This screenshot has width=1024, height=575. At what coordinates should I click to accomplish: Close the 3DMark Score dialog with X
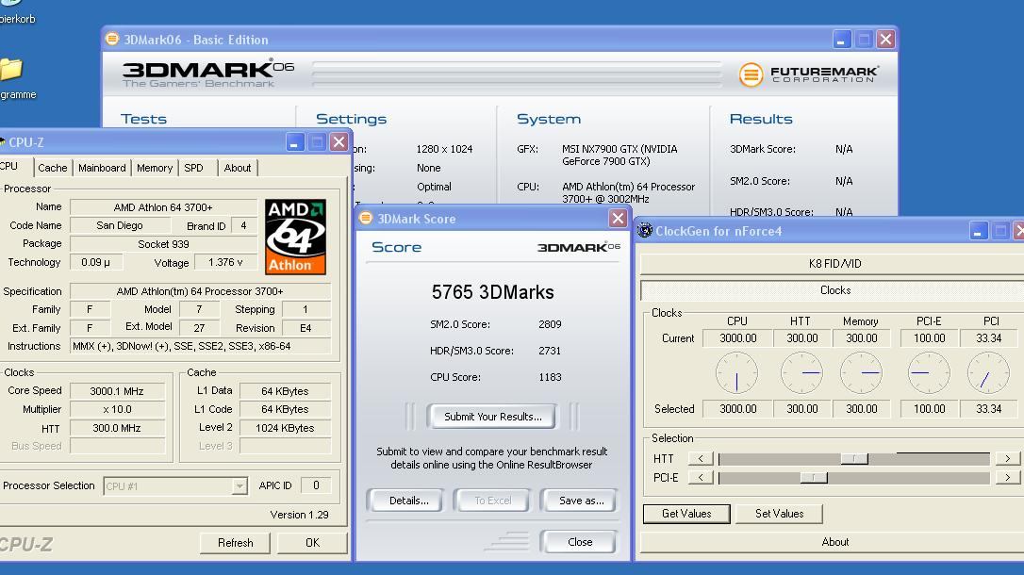(618, 218)
